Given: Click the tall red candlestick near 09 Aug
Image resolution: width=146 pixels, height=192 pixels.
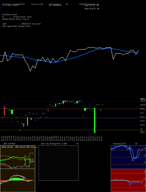Looking at the screenshot, I should pyautogui.click(x=4, y=111).
